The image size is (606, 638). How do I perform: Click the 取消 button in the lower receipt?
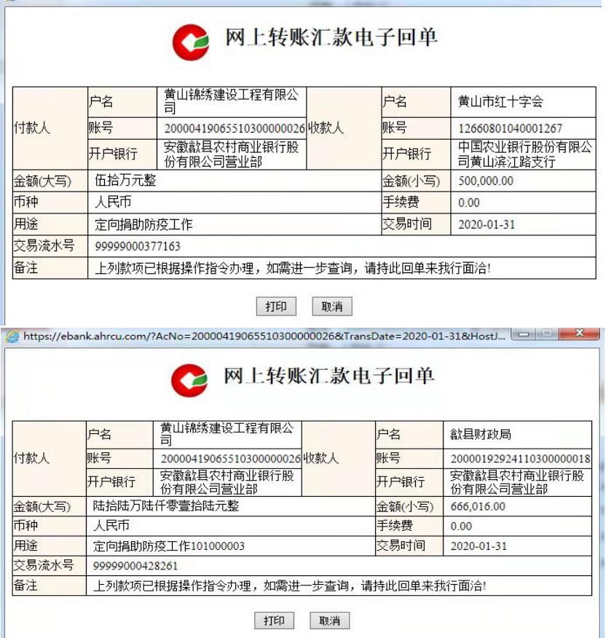point(330,621)
